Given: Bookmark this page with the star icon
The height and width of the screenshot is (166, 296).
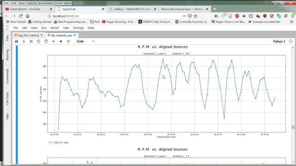Looking at the screenshot, I should (x=196, y=16).
